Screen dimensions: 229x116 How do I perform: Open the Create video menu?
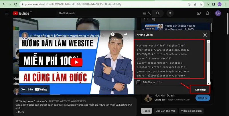coord(199,13)
